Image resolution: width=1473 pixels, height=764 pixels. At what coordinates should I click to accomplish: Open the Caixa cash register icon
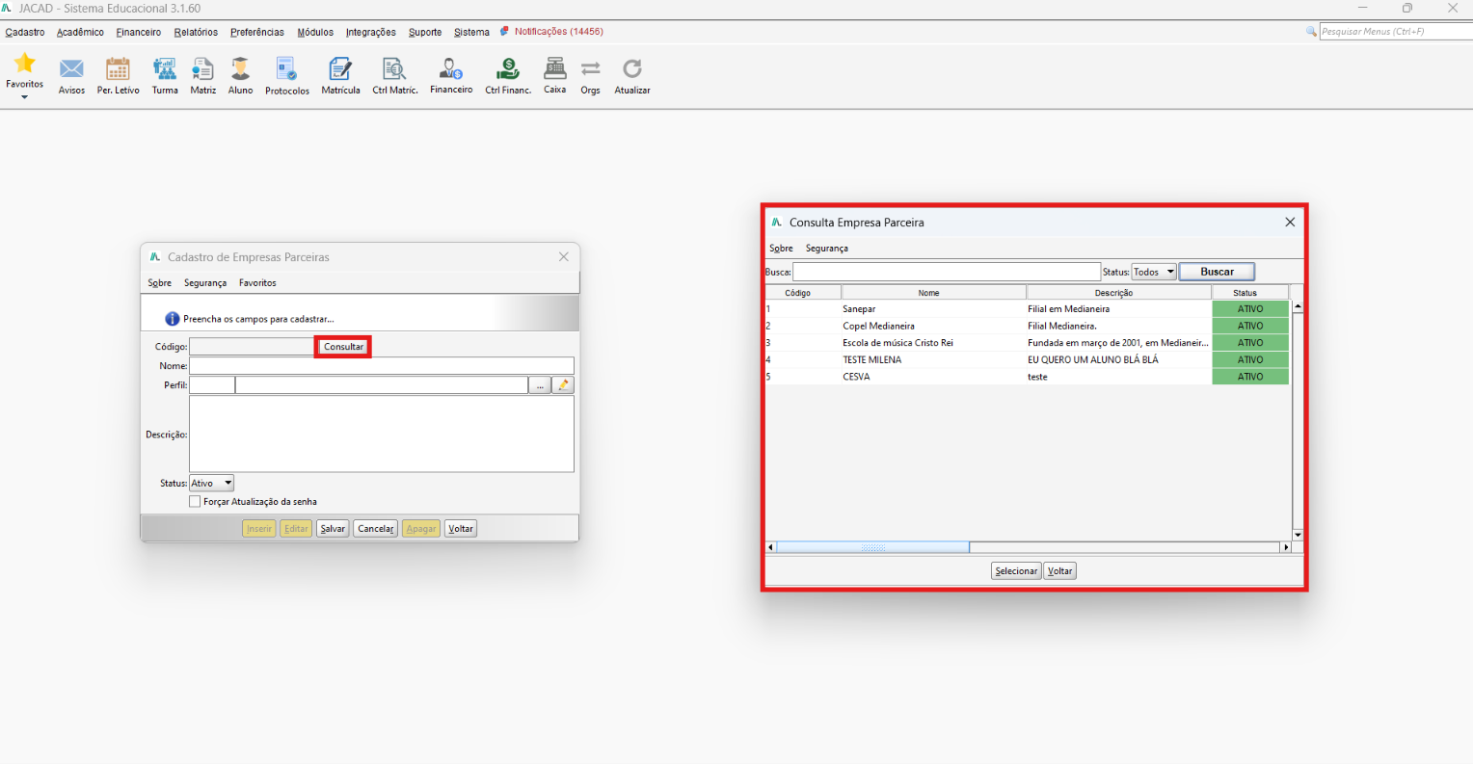tap(555, 68)
